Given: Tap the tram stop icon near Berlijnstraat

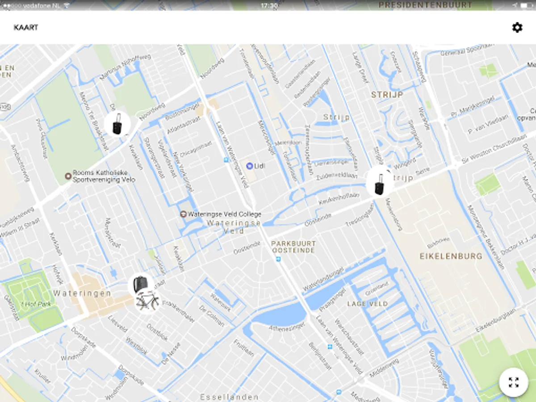Looking at the screenshot, I should tap(330, 346).
